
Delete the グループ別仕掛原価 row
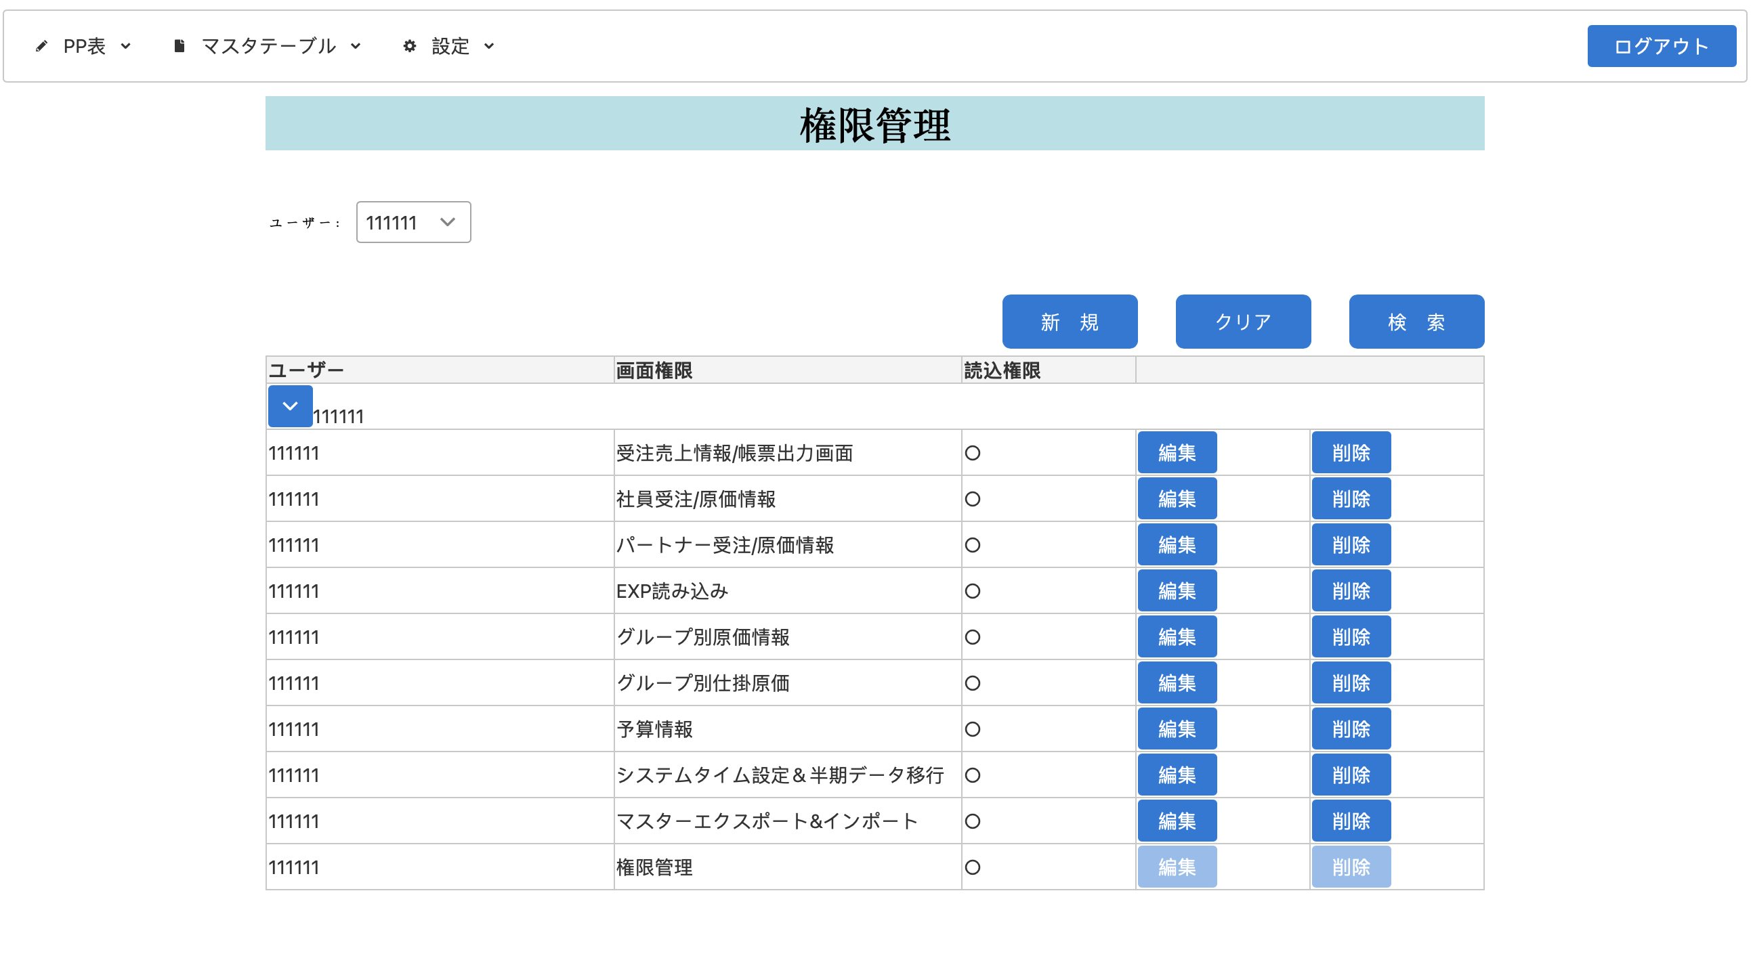[1351, 682]
